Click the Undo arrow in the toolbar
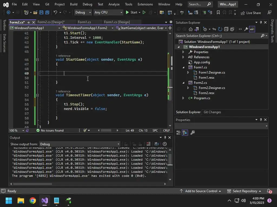277x207 pixels. click(55, 12)
